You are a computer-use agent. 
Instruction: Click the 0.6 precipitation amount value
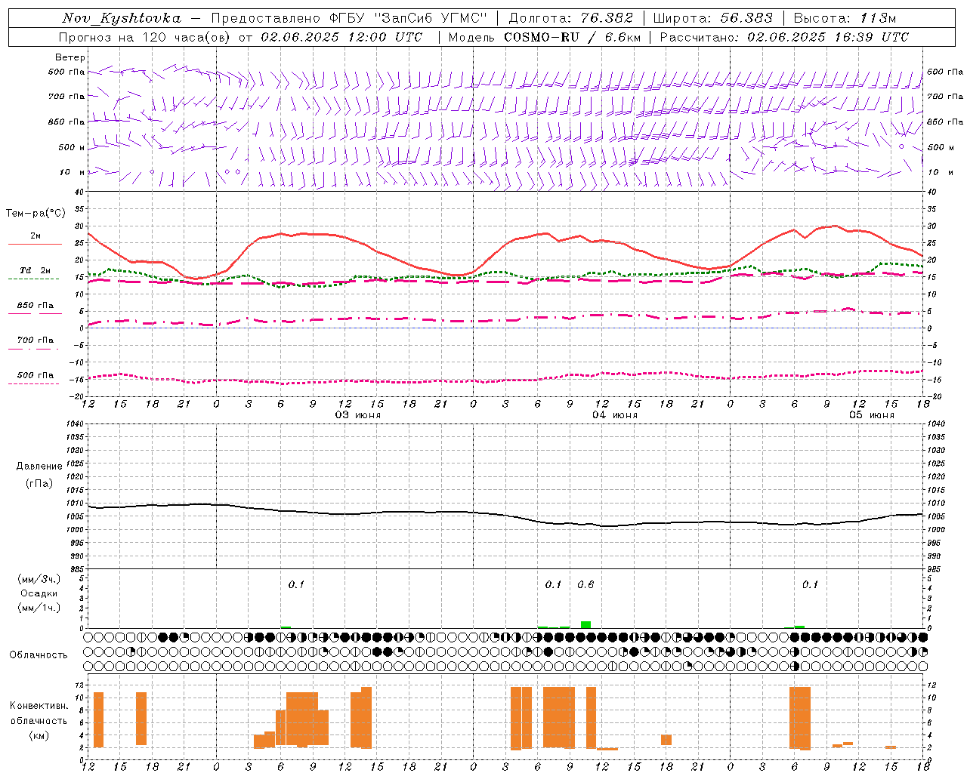pyautogui.click(x=585, y=584)
